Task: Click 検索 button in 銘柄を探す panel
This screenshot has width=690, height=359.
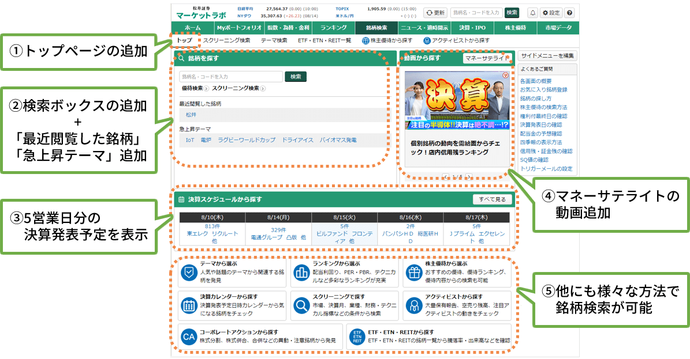Action: [296, 77]
